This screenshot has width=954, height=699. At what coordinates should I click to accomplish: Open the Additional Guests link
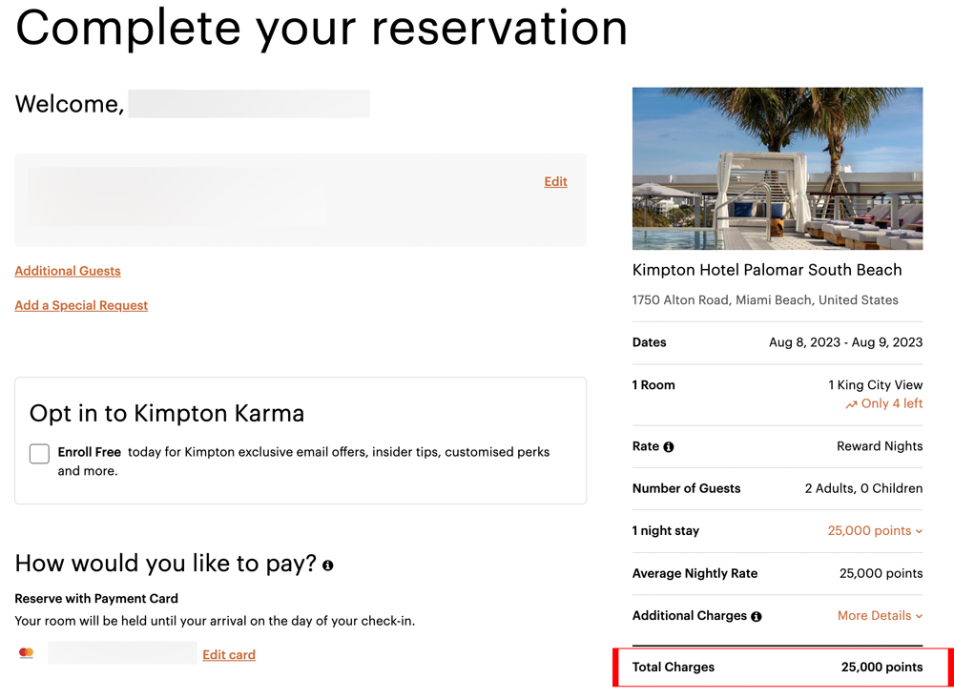(x=67, y=271)
